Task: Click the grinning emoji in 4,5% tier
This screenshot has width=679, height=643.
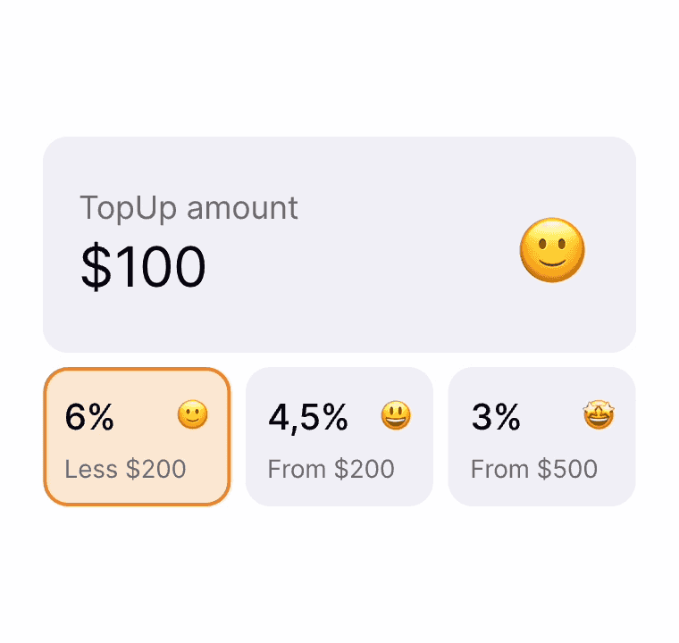Action: coord(396,415)
